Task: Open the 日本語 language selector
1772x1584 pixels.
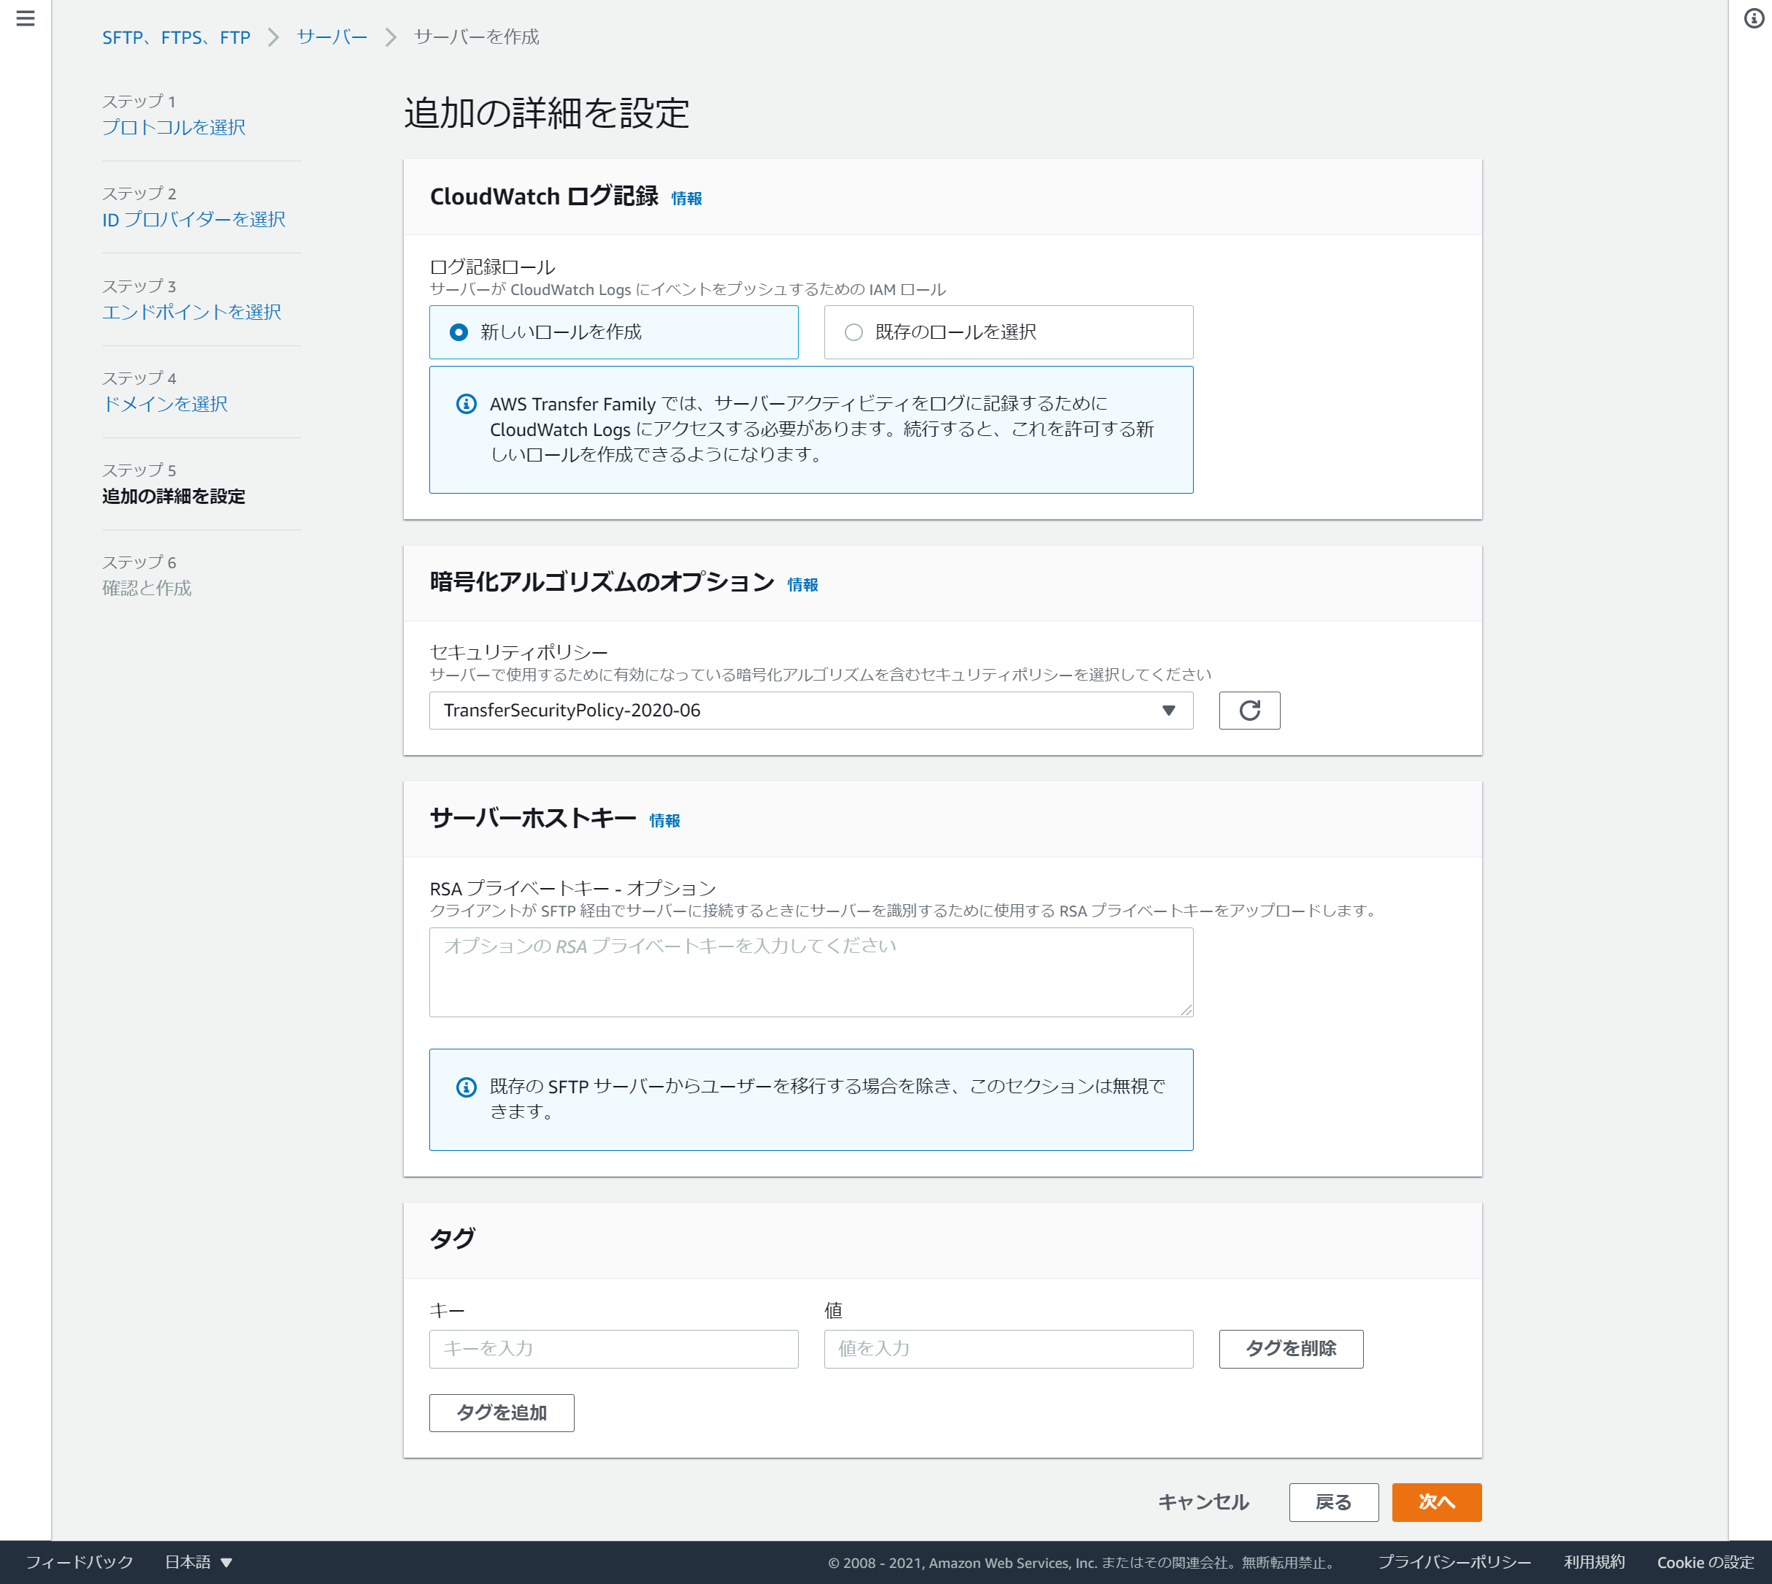Action: click(199, 1562)
